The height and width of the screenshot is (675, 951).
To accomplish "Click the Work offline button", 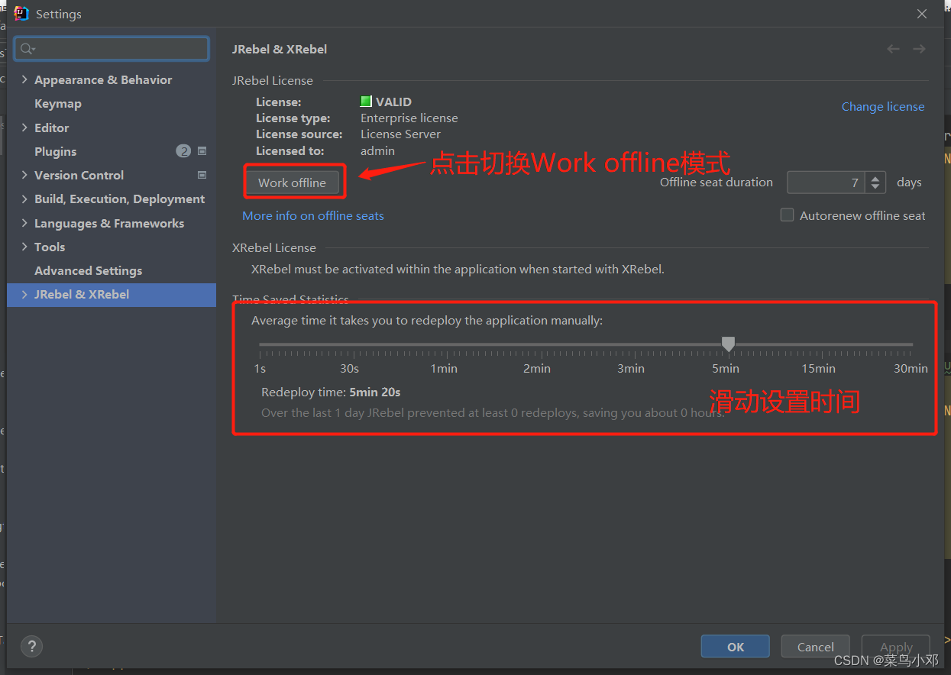I will 292,182.
